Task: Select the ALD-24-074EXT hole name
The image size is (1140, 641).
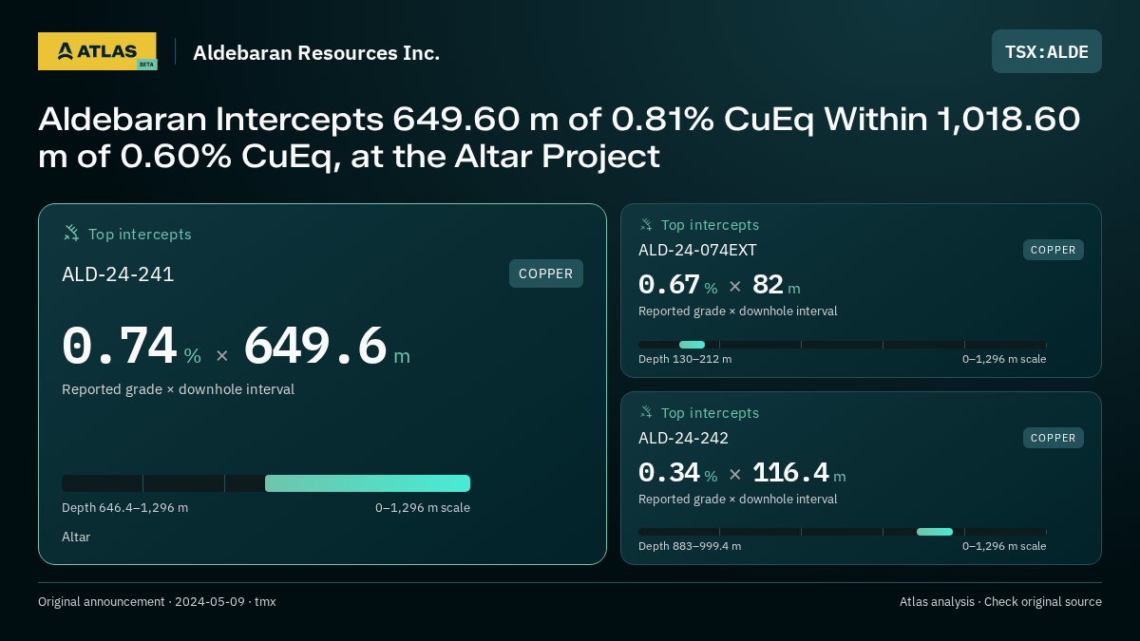Action: tap(697, 250)
